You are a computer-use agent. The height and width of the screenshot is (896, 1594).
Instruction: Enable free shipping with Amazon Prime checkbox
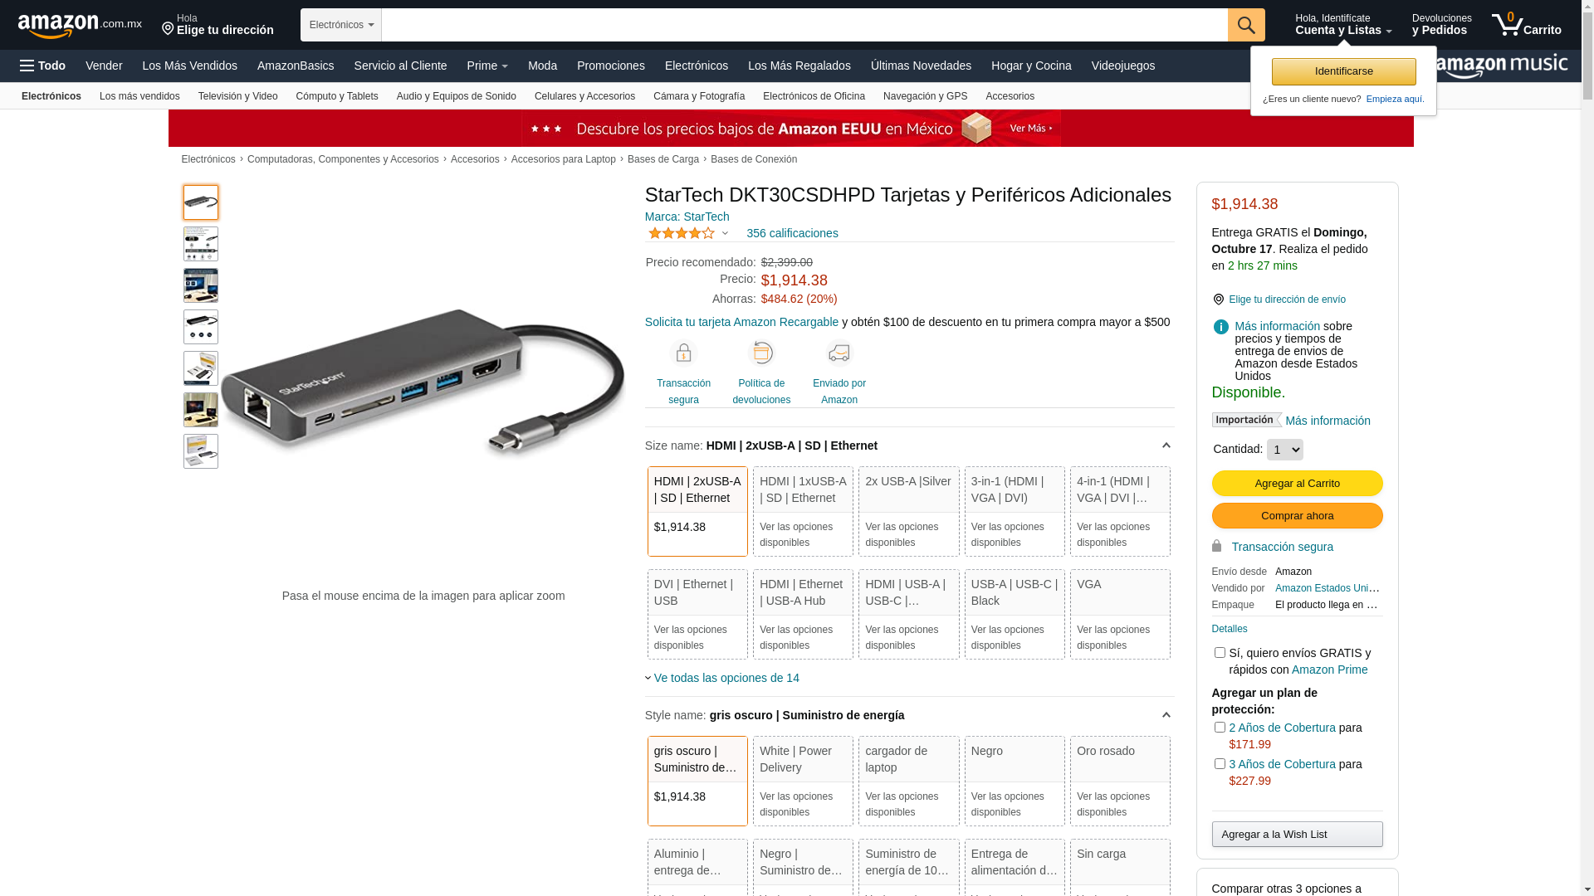pyautogui.click(x=1220, y=653)
